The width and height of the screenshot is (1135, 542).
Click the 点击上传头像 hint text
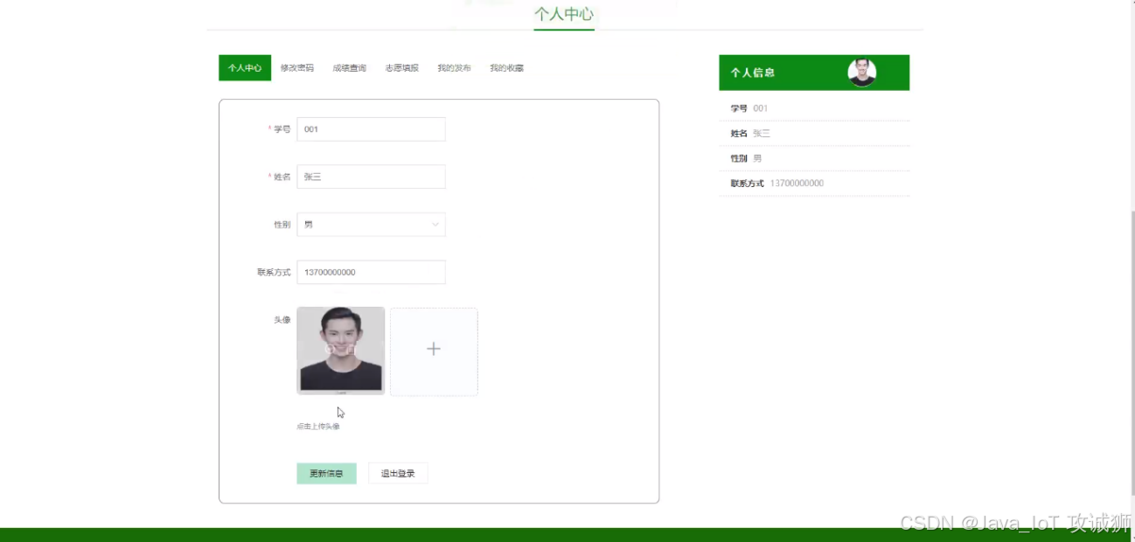point(318,427)
